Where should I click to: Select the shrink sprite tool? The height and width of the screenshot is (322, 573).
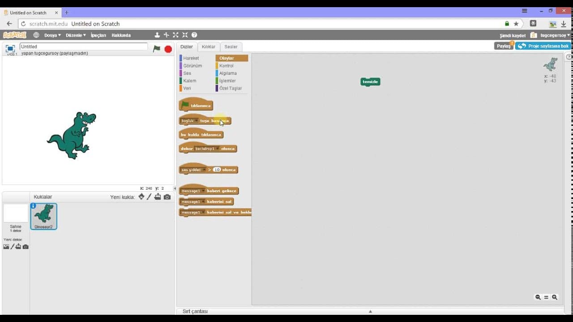185,35
